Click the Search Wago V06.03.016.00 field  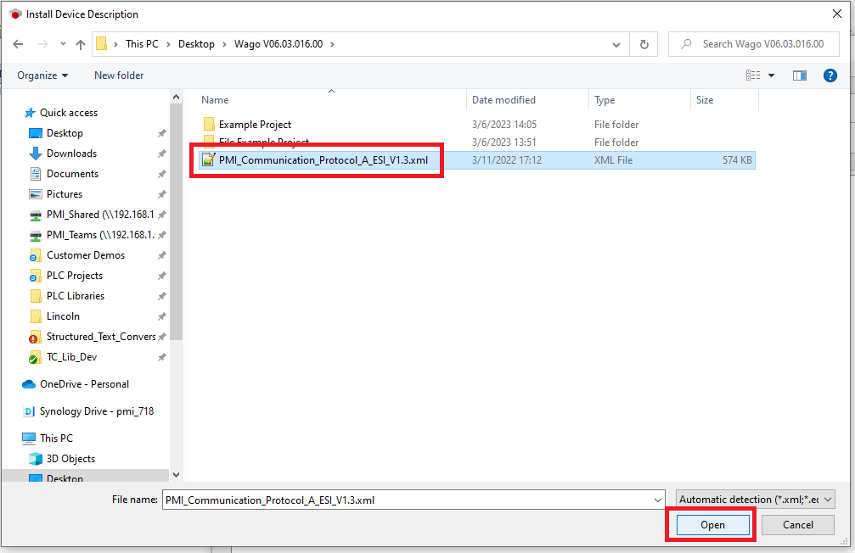pyautogui.click(x=760, y=44)
